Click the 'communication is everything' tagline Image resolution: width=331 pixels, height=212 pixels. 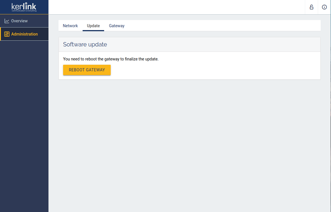click(x=24, y=11)
